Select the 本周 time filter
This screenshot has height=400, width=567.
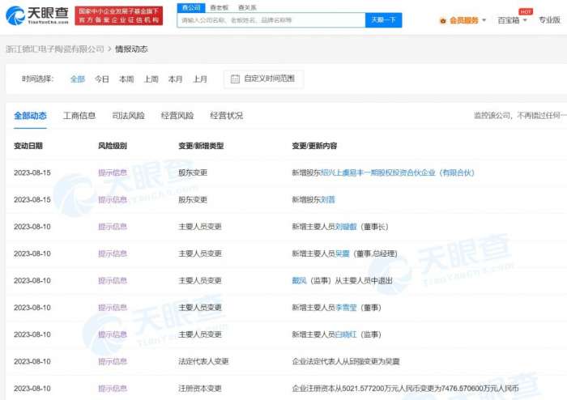(126, 79)
